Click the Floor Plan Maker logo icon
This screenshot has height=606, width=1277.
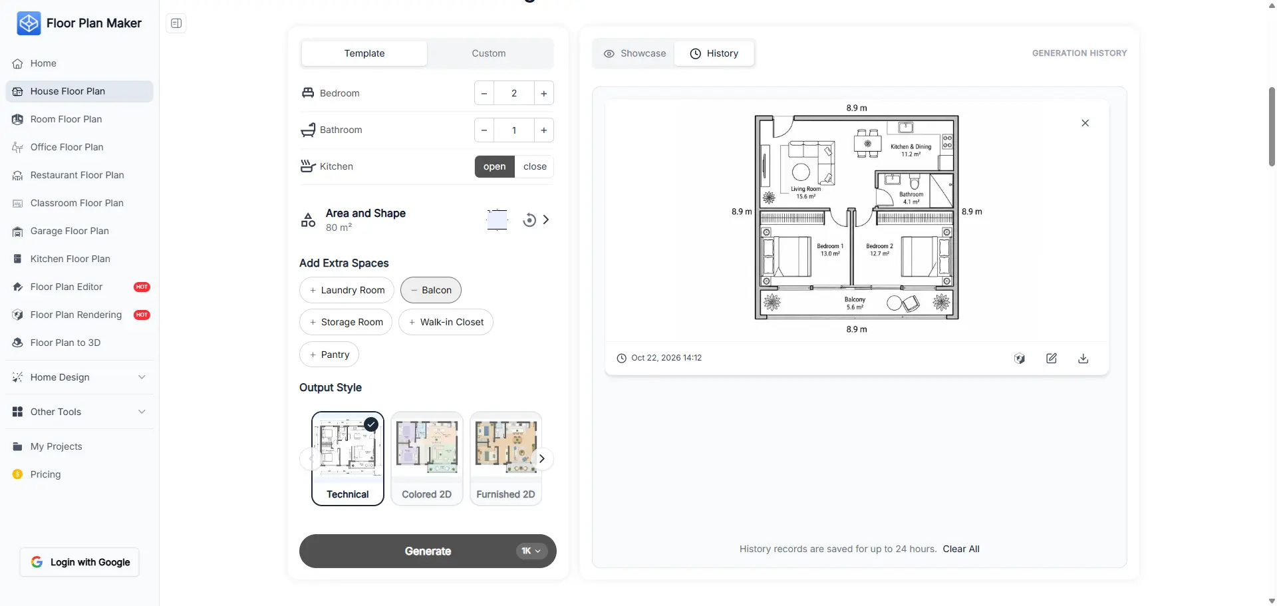29,23
